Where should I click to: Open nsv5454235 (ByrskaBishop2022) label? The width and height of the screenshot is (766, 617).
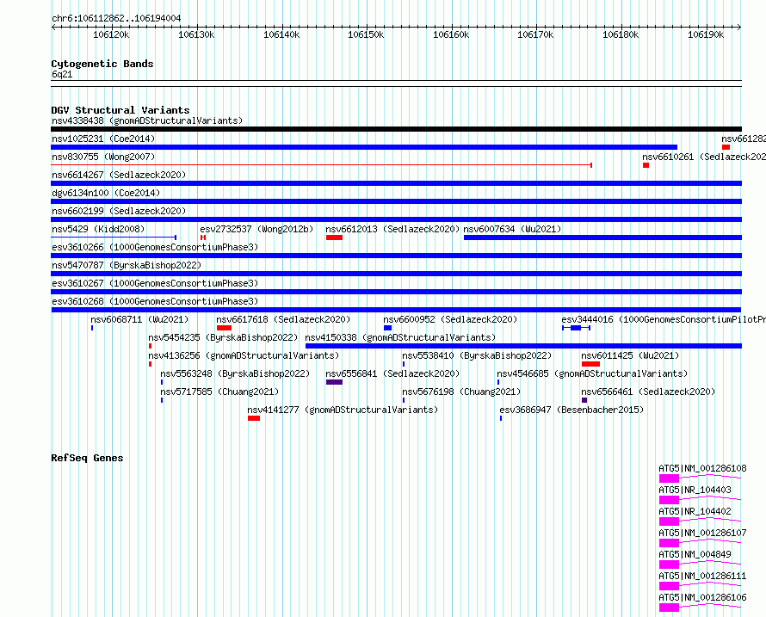(223, 337)
